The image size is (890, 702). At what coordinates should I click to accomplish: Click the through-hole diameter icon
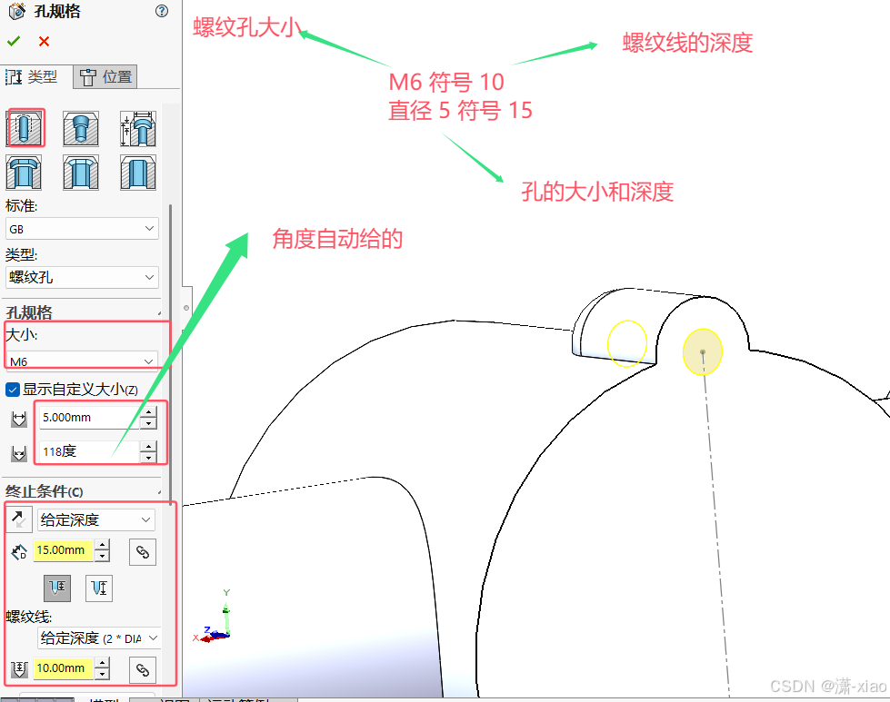(x=19, y=419)
